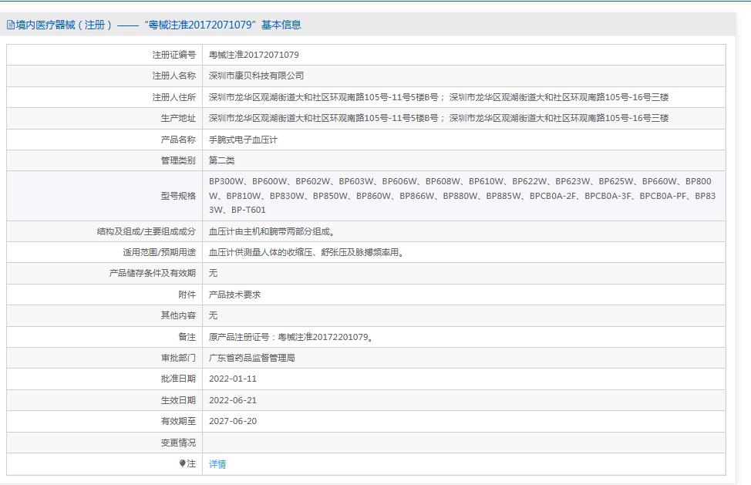Click the lightbulb icon beside 注
The height and width of the screenshot is (485, 751).
click(183, 463)
